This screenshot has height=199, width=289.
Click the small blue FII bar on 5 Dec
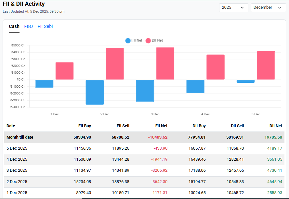click(246, 81)
